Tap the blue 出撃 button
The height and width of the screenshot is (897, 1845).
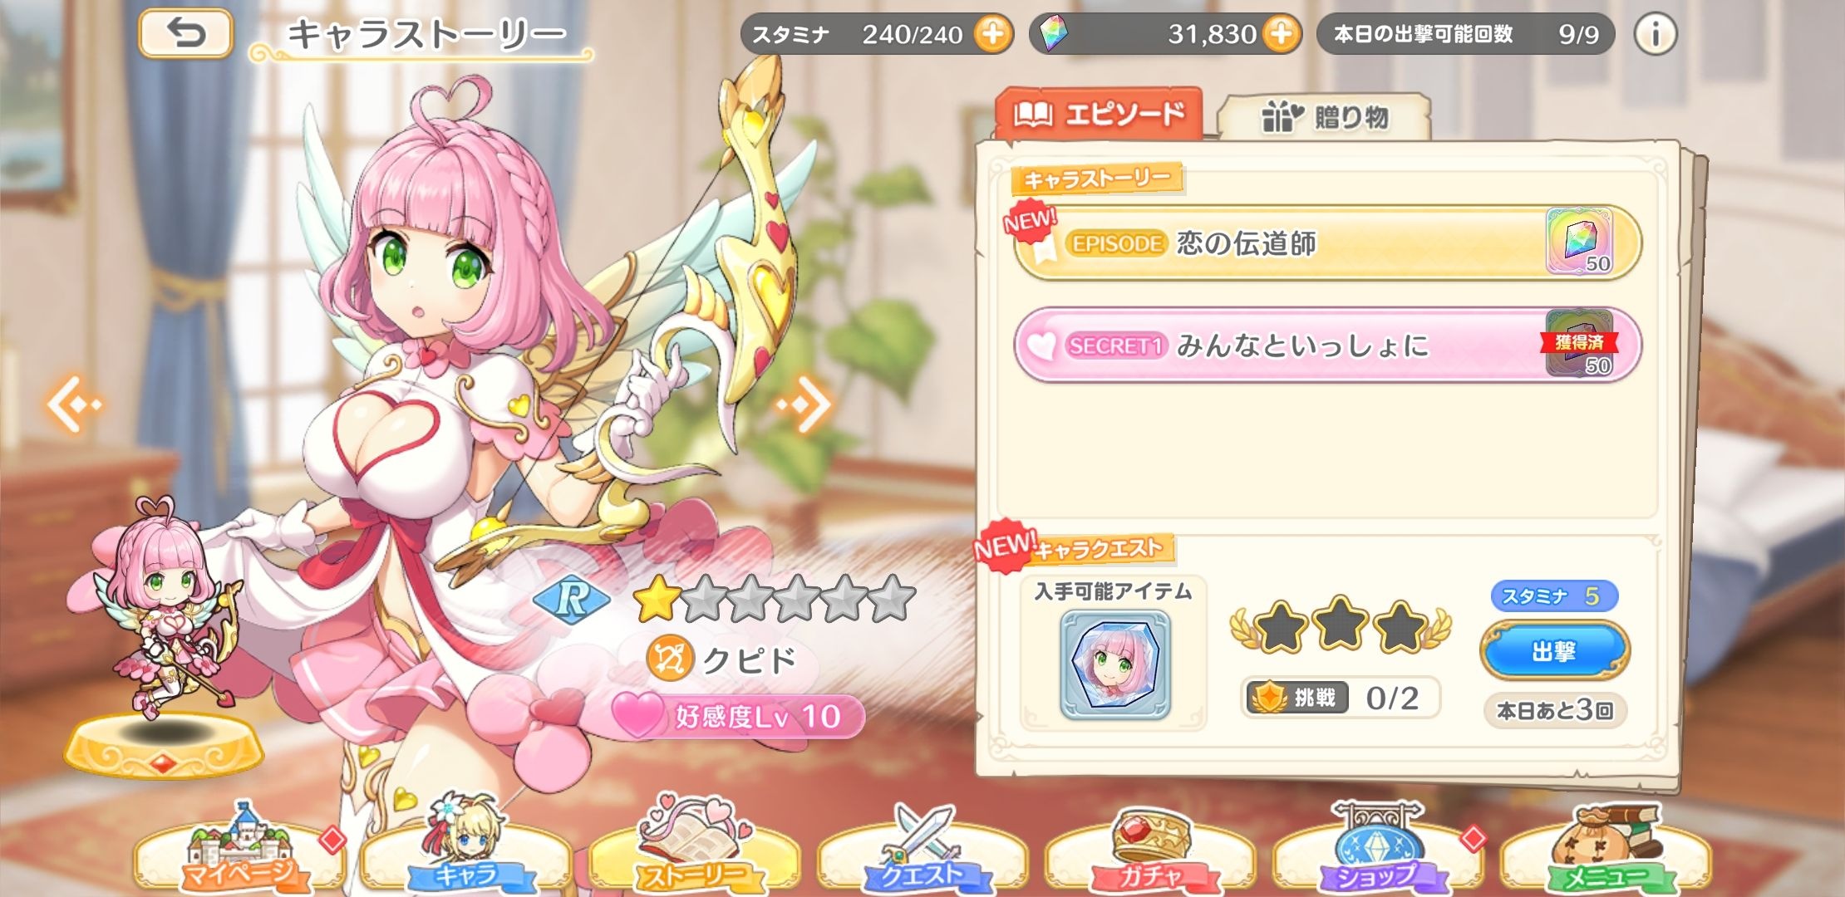coord(1554,651)
